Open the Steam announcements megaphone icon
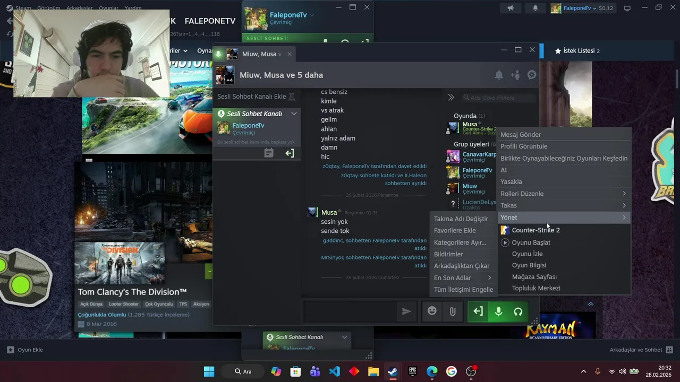Screen dimensions: 680x382 [511, 8]
